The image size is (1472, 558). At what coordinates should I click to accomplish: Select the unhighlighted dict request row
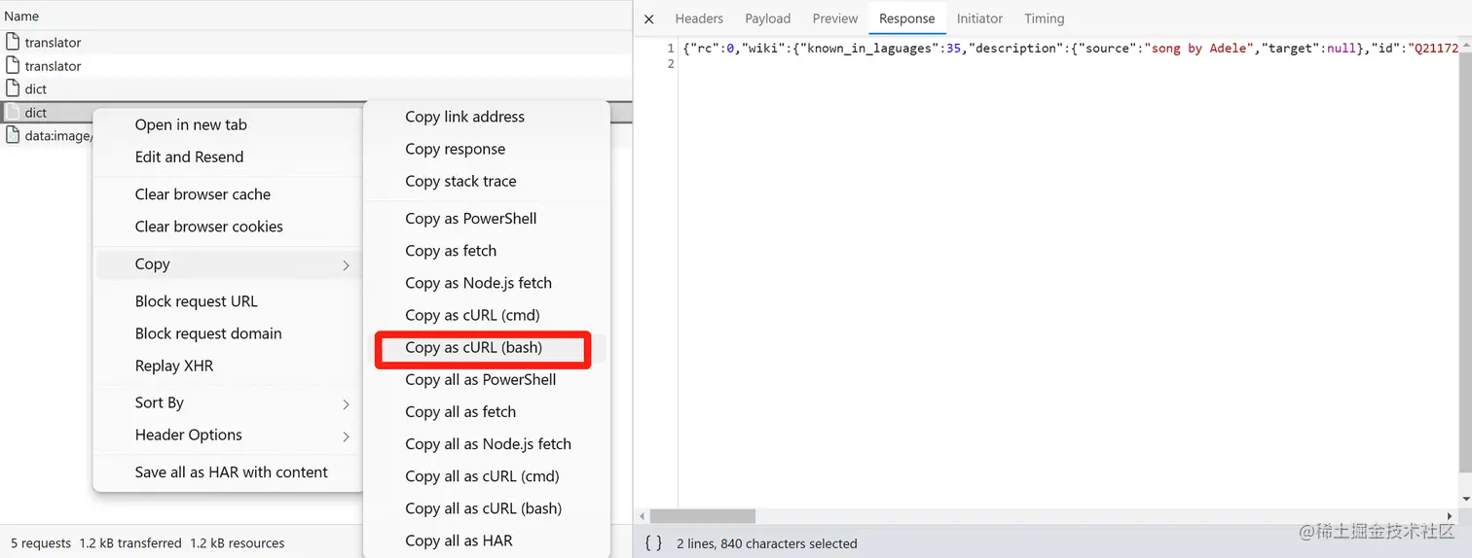point(315,88)
